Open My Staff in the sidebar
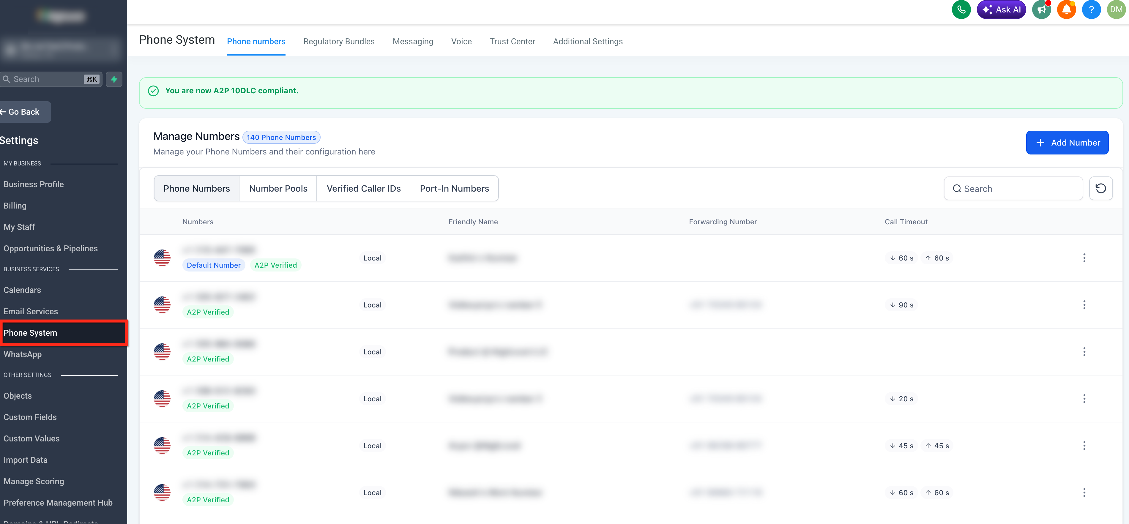Viewport: 1129px width, 524px height. tap(19, 227)
